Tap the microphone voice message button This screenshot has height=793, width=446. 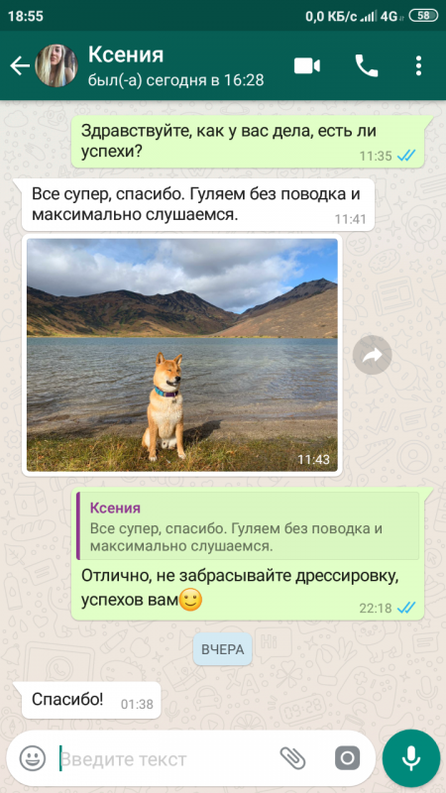[411, 758]
